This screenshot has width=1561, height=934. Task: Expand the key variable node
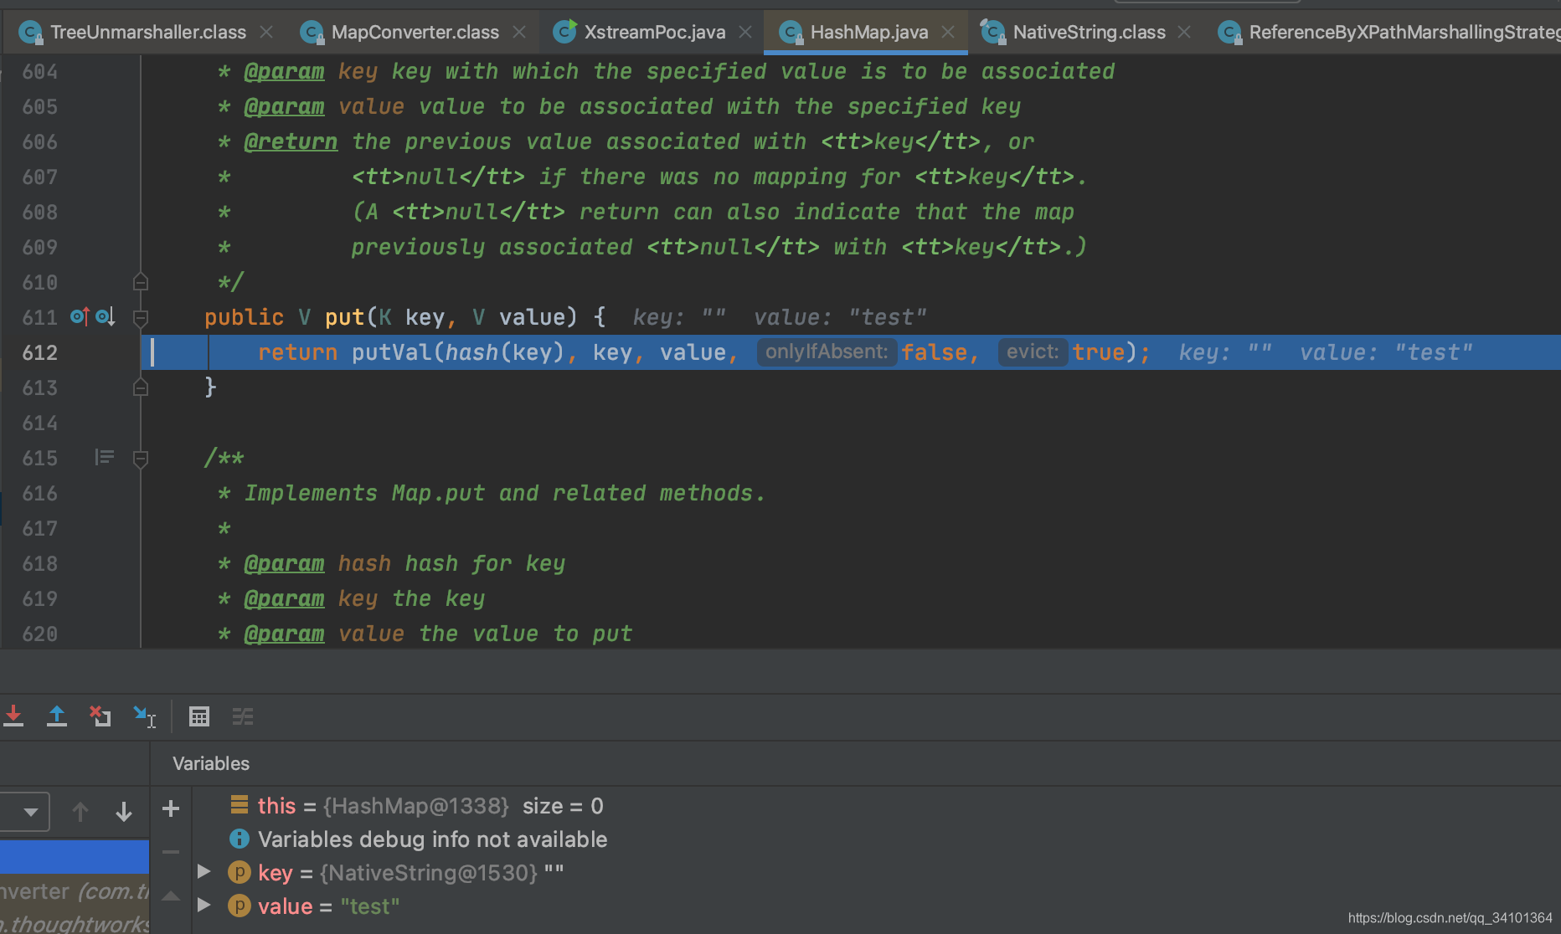click(203, 872)
